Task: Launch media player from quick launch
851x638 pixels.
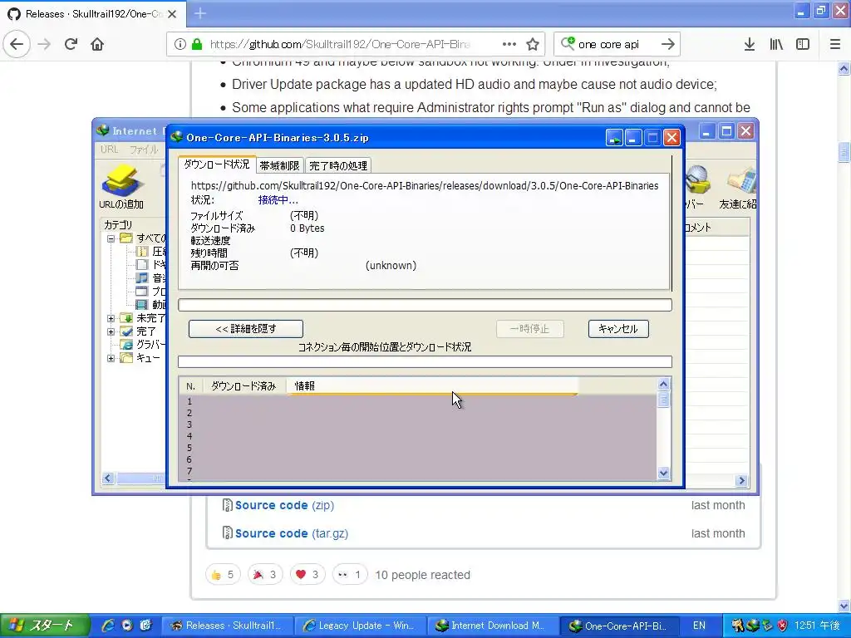Action: (x=127, y=625)
